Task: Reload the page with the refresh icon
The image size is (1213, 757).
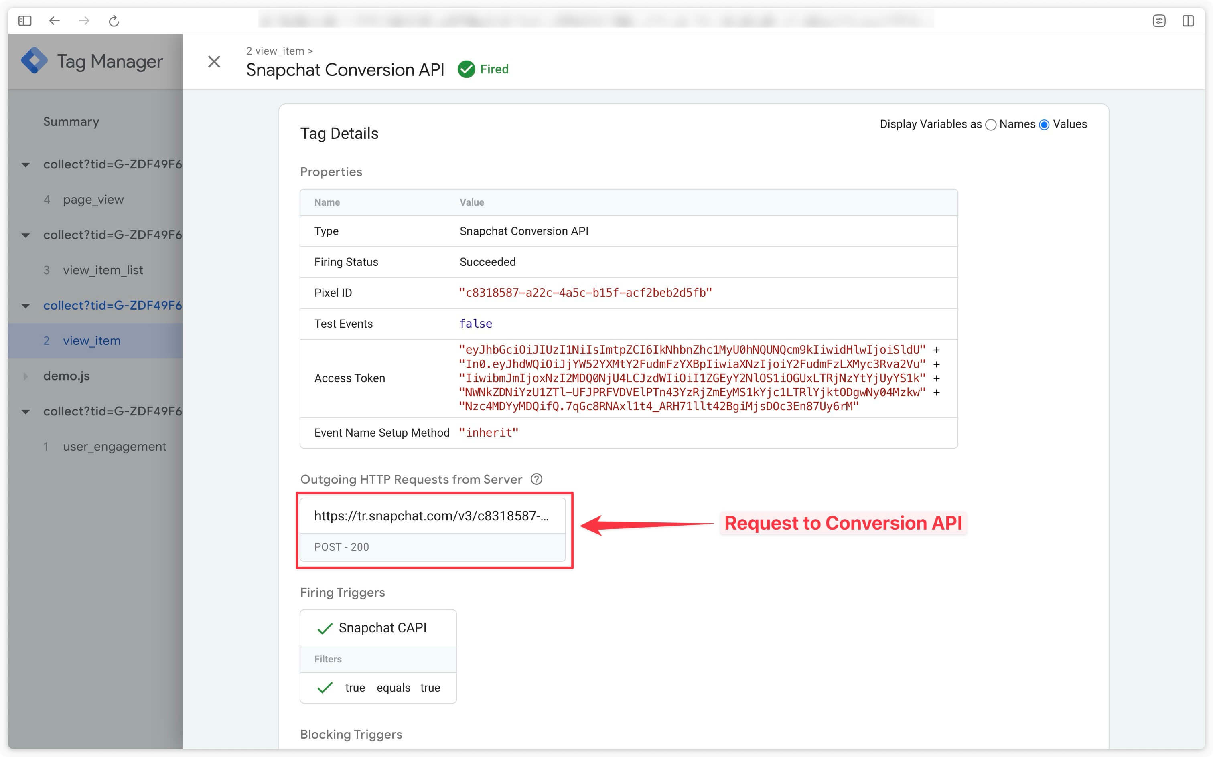Action: click(x=114, y=20)
